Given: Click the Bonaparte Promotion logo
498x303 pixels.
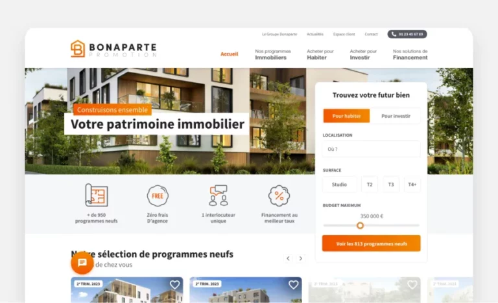Looking at the screenshot, I should [113, 49].
